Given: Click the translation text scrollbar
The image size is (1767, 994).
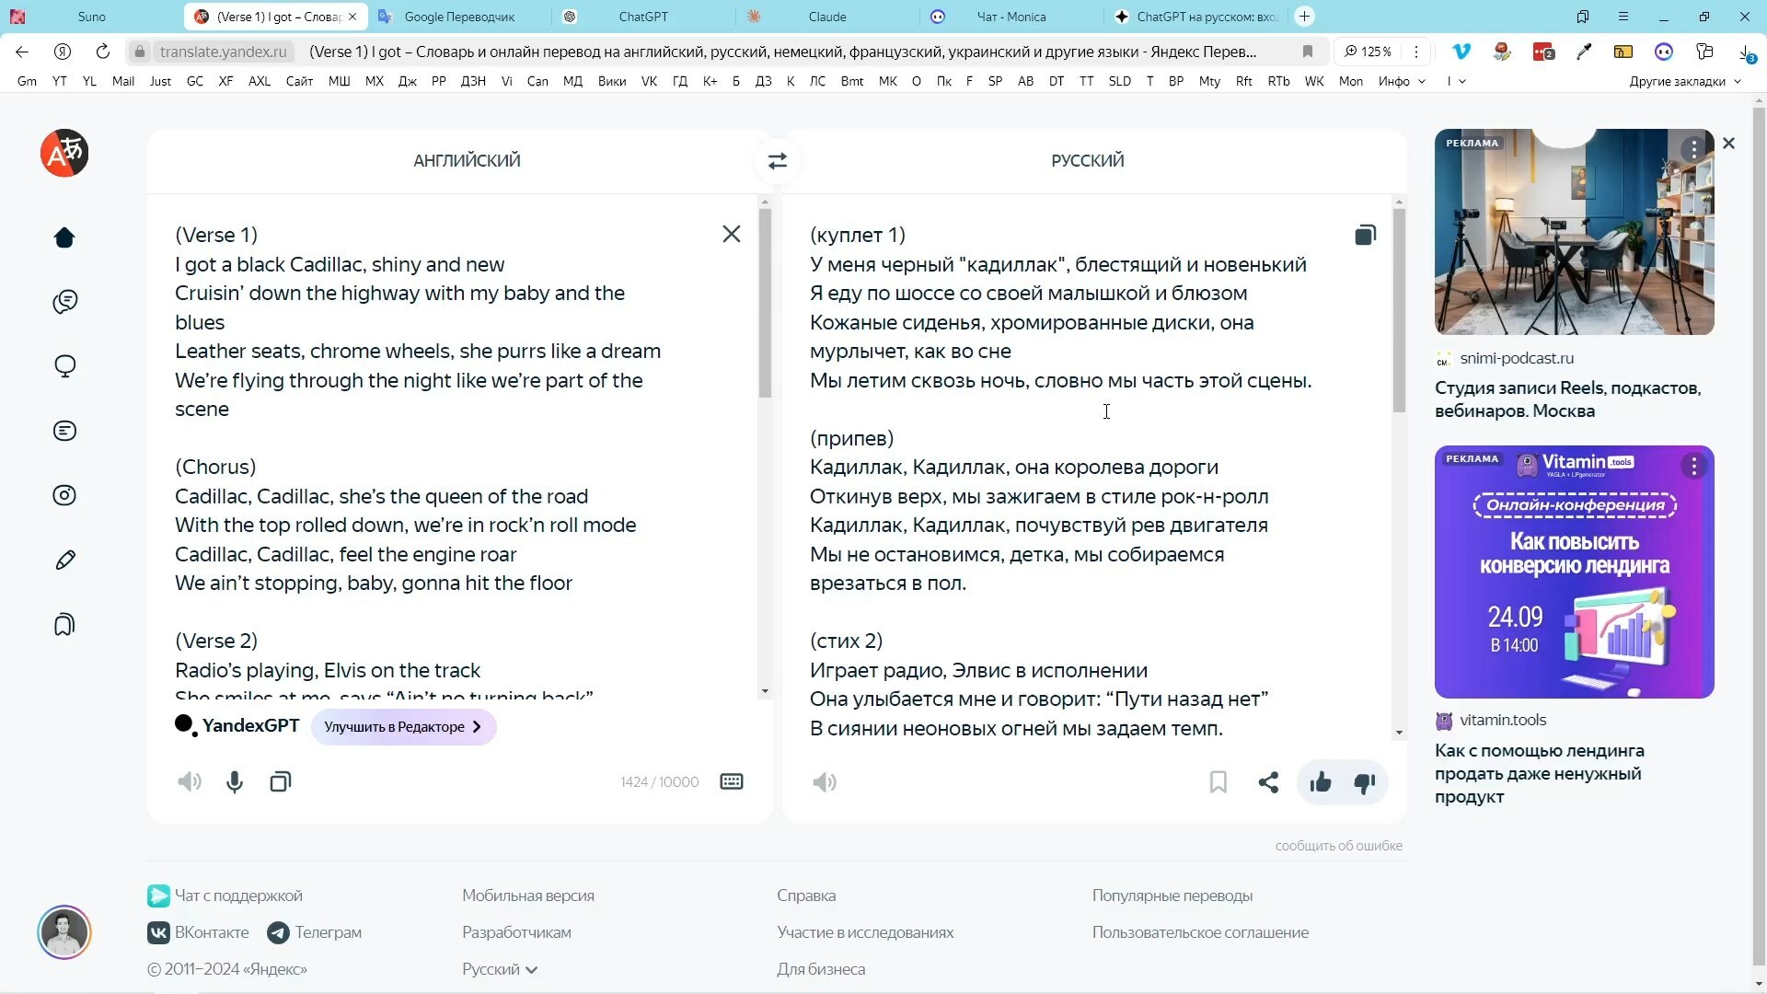Looking at the screenshot, I should click(1399, 310).
